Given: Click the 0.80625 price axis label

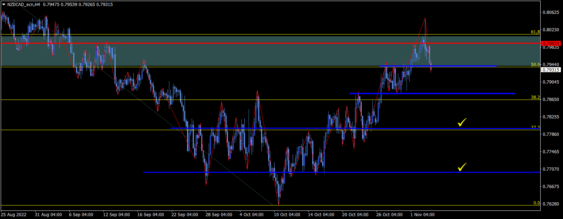Looking at the screenshot, I should pos(551,12).
